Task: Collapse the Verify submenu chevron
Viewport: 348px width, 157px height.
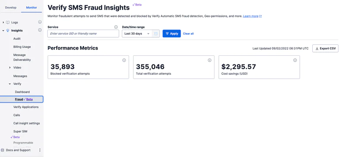Action: click(10, 84)
